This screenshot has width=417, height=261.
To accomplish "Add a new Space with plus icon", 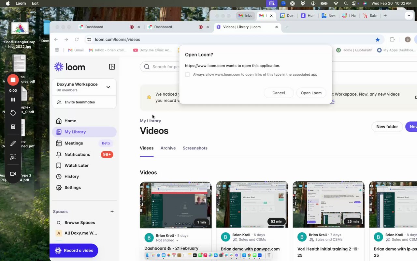I will 112,212.
